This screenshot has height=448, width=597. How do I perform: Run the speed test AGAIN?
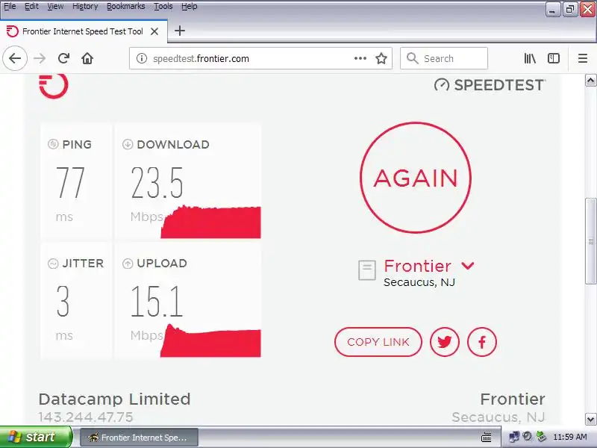click(416, 178)
